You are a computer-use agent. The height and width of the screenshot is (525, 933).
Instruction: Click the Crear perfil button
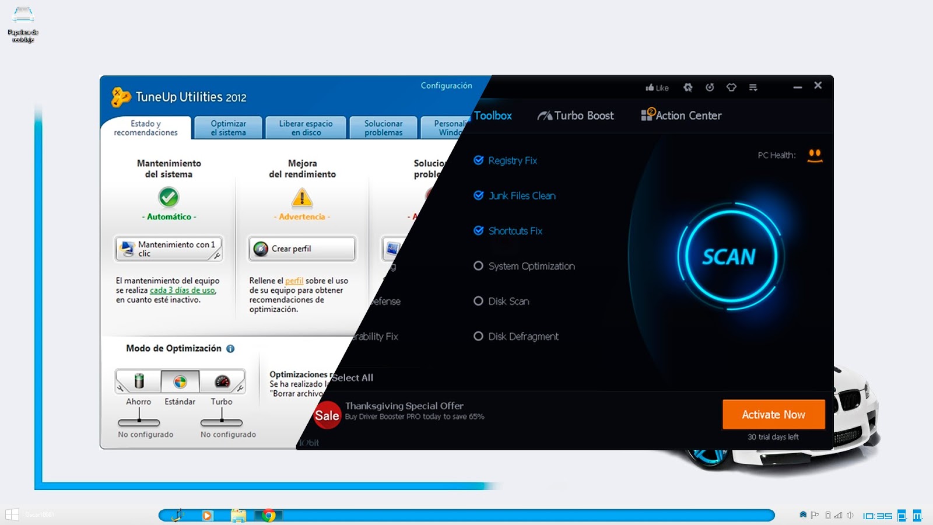pyautogui.click(x=301, y=249)
